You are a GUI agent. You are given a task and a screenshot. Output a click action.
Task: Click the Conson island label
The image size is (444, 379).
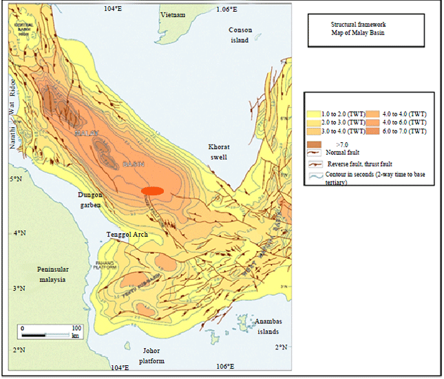tap(240, 34)
